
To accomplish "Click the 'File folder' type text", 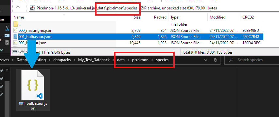I will (x=179, y=24).
